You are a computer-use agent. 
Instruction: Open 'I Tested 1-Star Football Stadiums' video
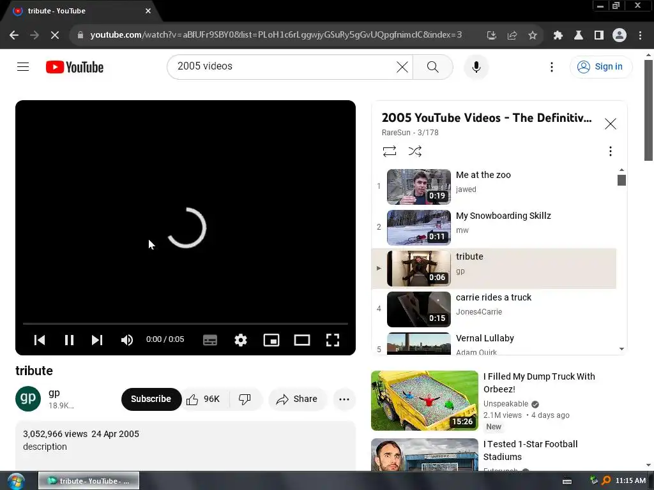pyautogui.click(x=530, y=450)
